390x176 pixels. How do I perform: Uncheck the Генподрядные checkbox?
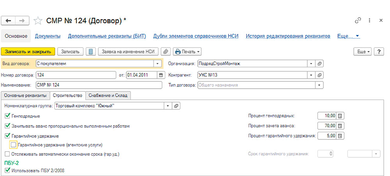point(8,116)
